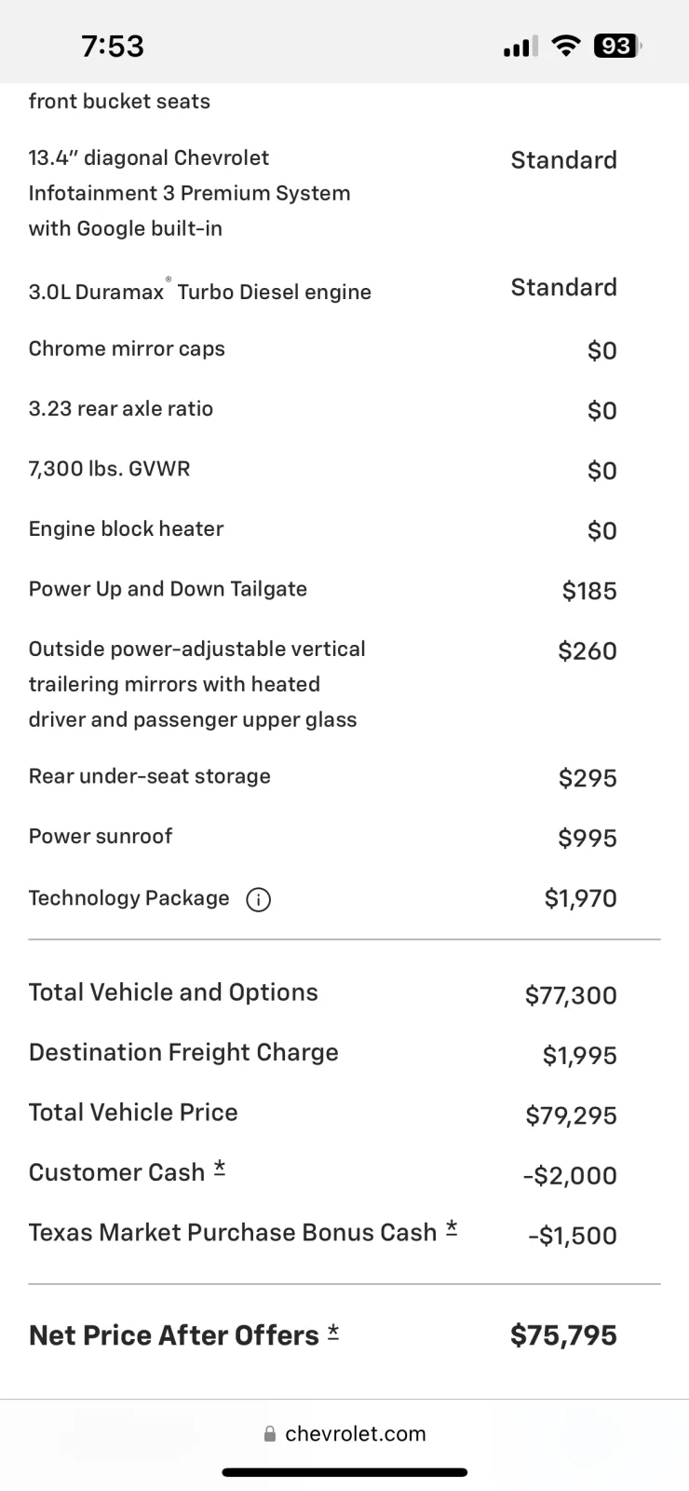Tap the Total Vehicle and Options line
Screen dimensions: 689x1491
point(344,993)
